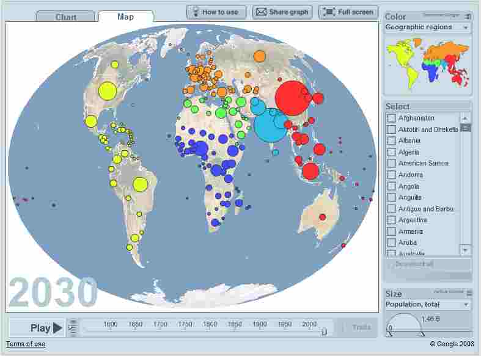Tick the Algeria checkbox
The image size is (481, 356).
(x=392, y=152)
